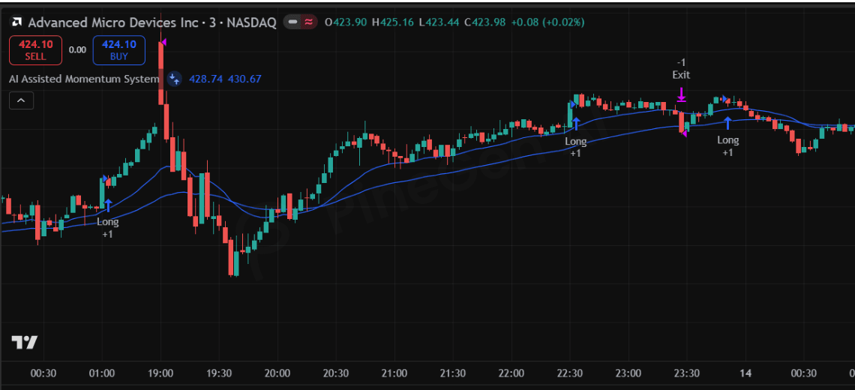Click the 23:30 time axis label
The width and height of the screenshot is (855, 390).
coord(686,373)
